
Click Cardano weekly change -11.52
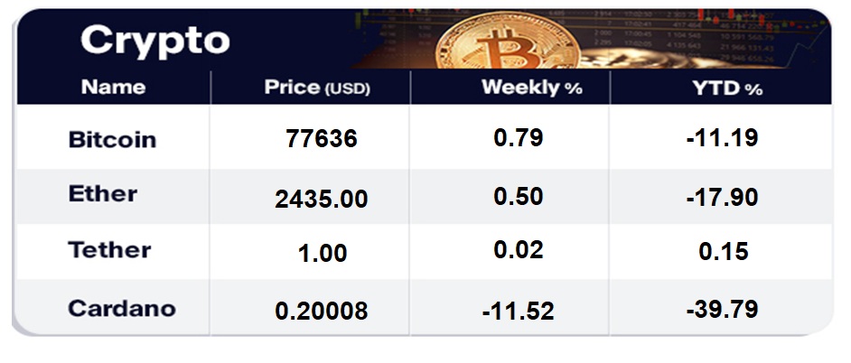point(518,311)
